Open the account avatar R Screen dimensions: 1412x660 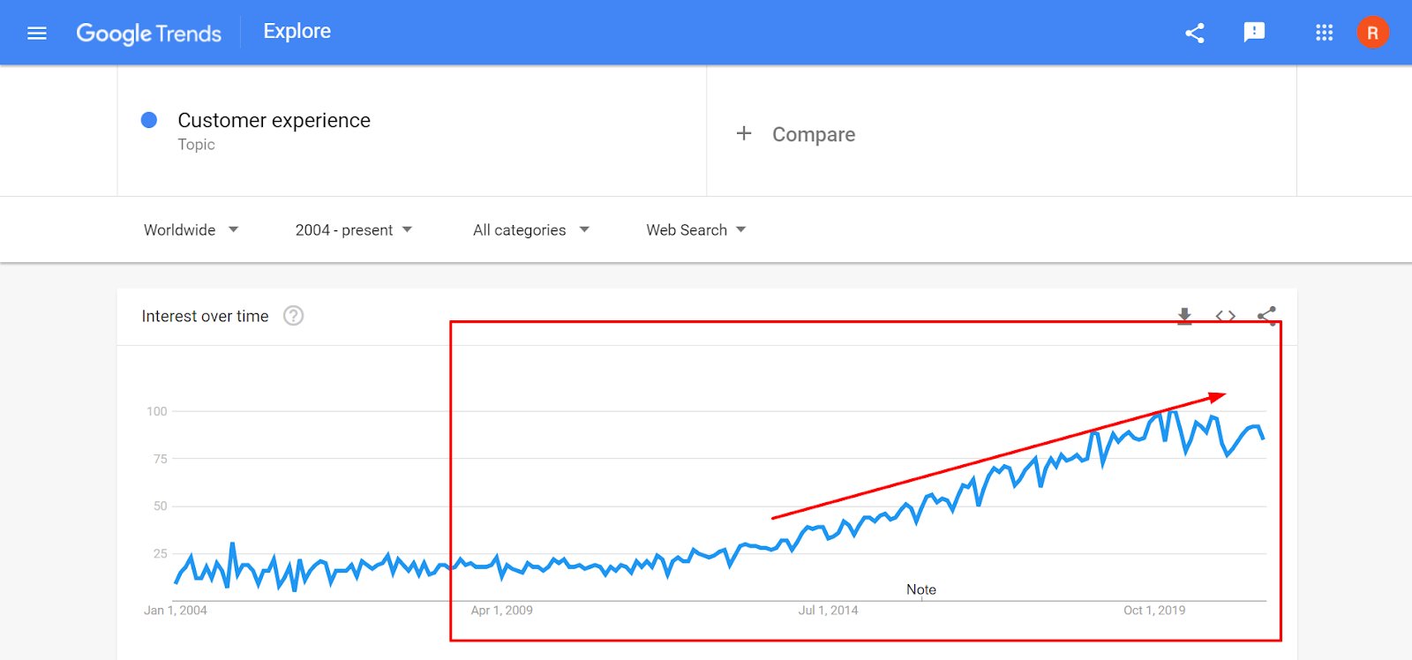point(1372,33)
